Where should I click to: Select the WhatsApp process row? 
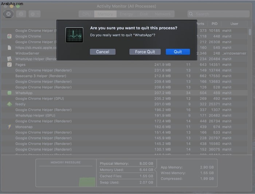point(125,93)
